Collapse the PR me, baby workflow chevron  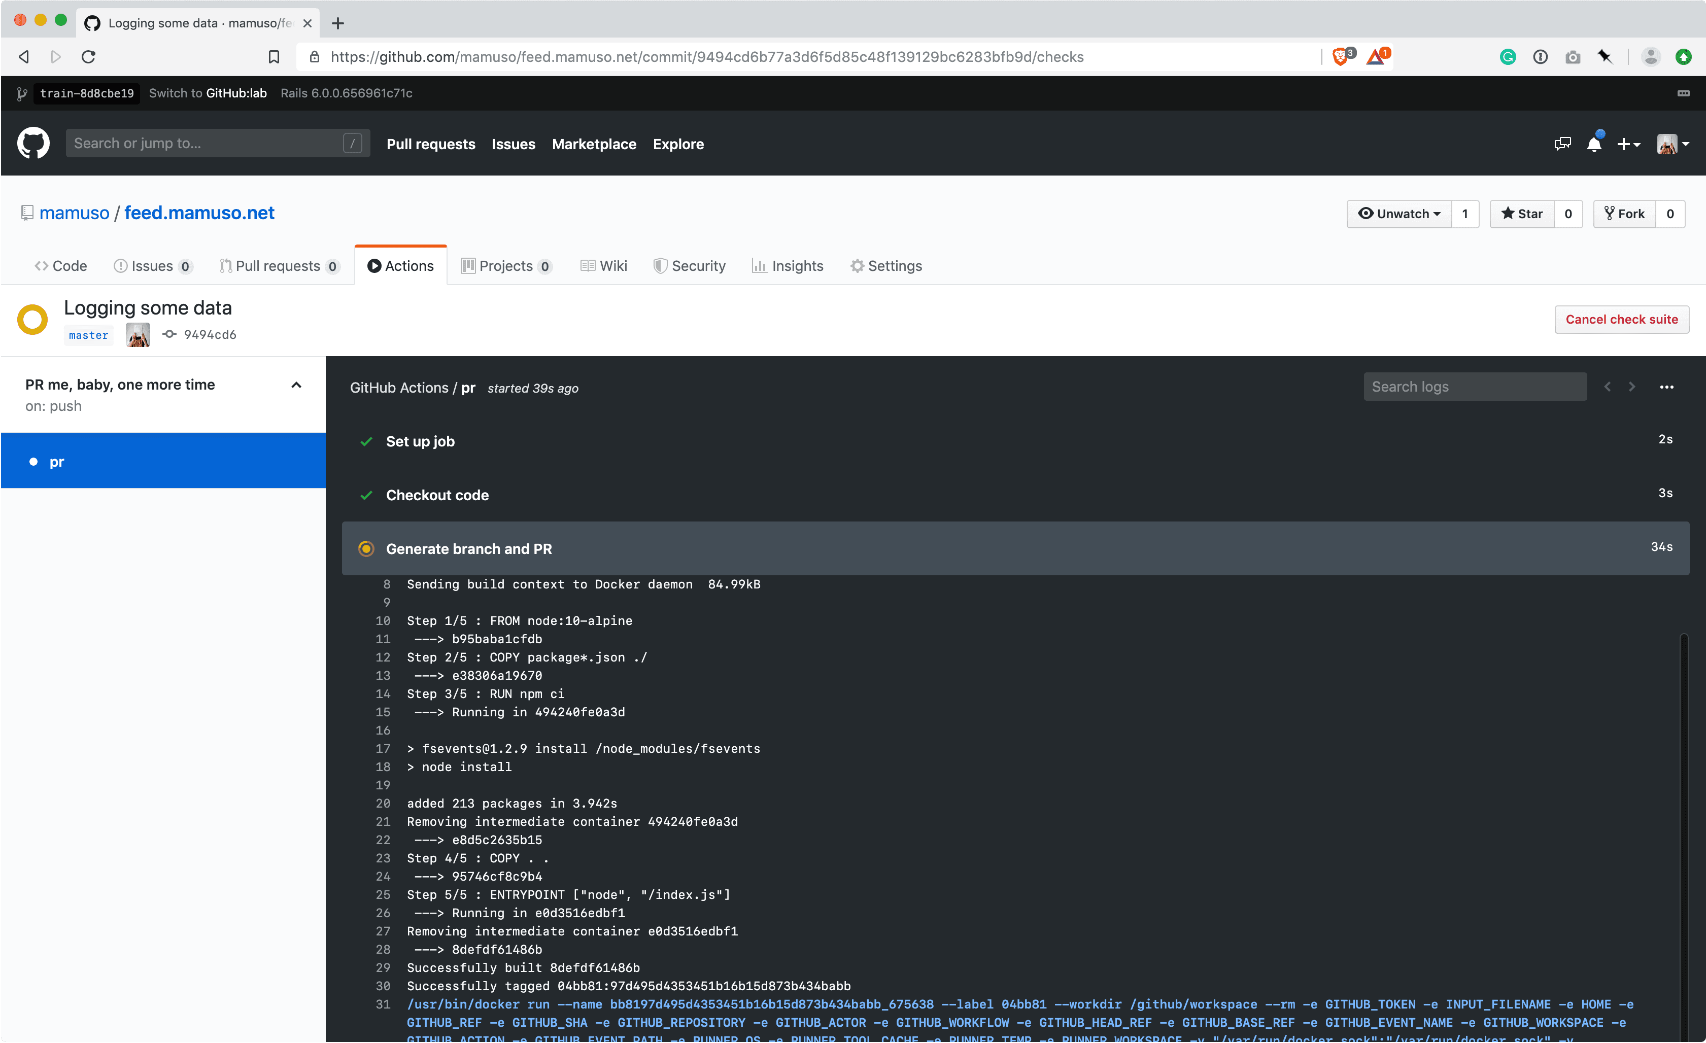[296, 386]
